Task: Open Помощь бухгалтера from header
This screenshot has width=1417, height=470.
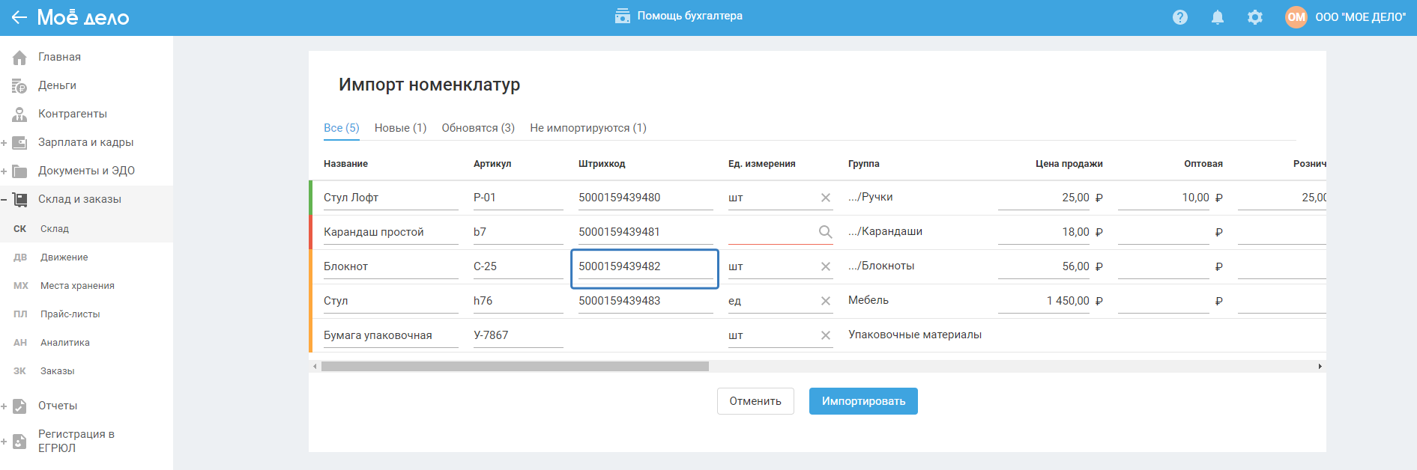Action: 679,16
